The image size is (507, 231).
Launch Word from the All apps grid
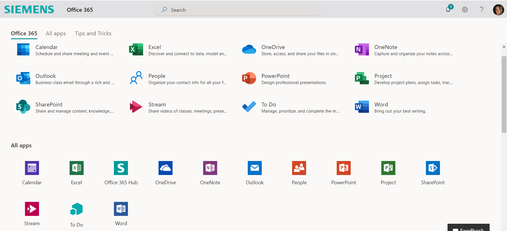click(121, 214)
